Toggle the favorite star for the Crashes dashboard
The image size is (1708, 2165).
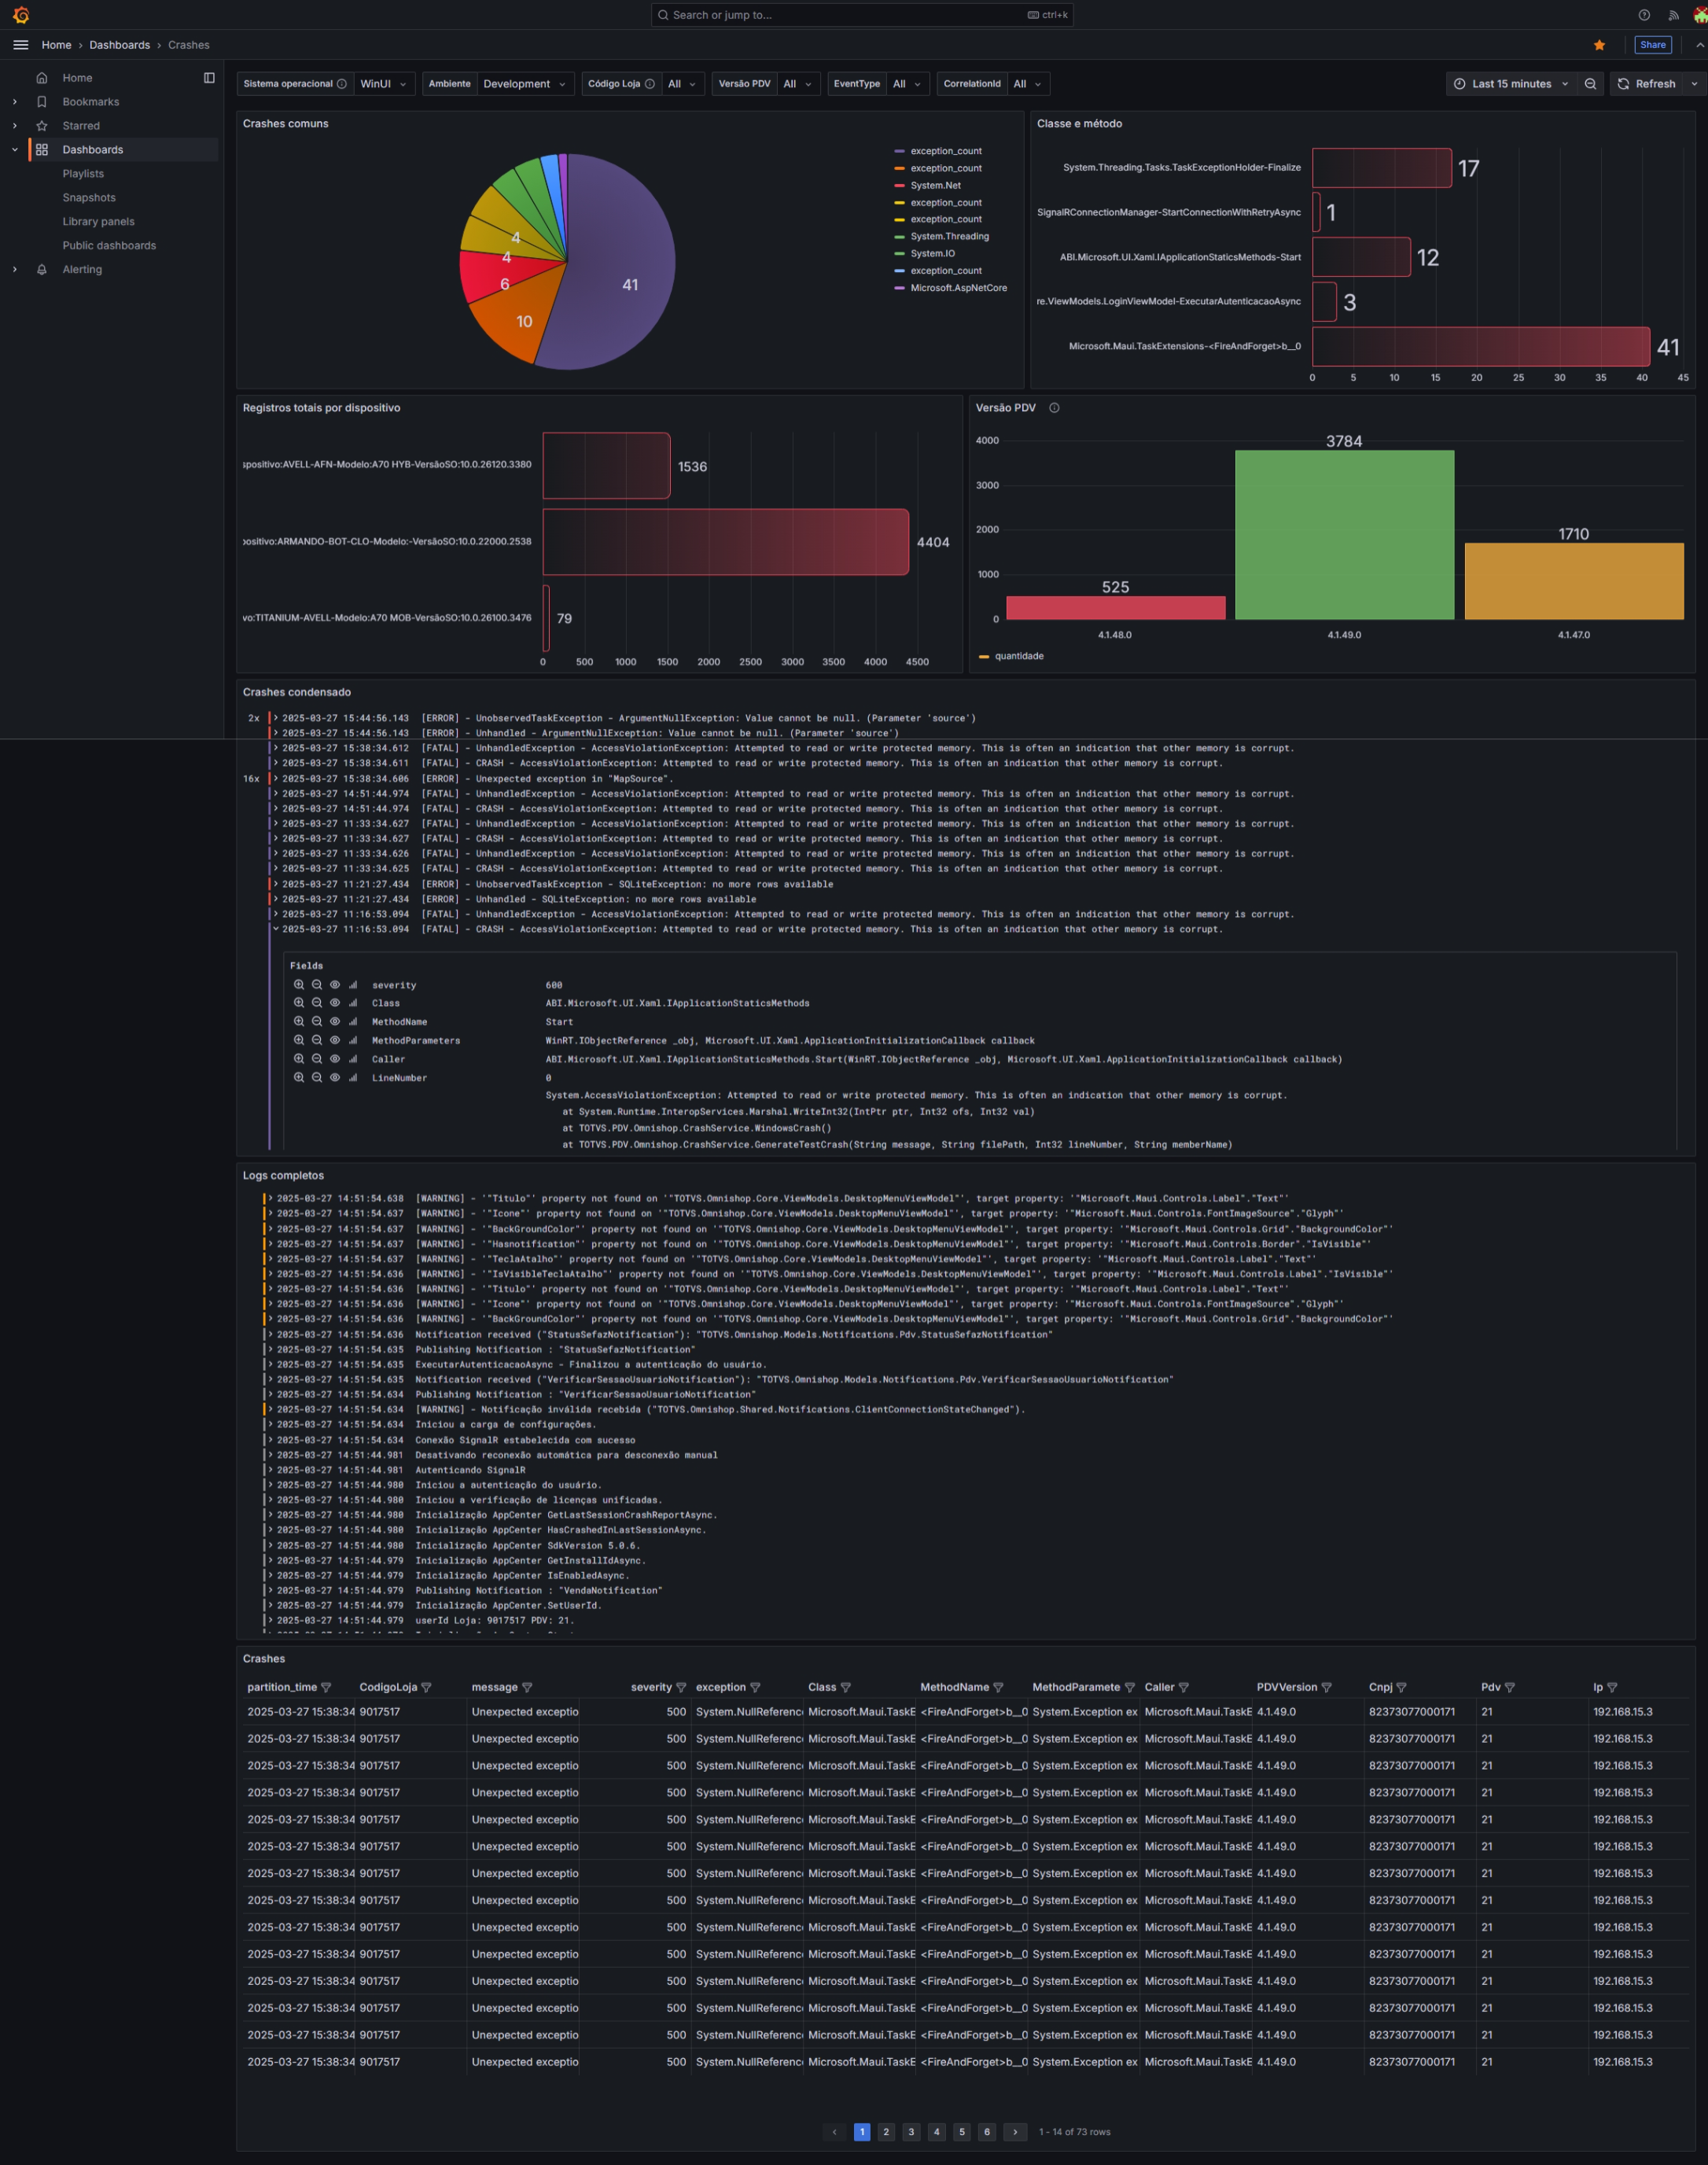[x=1599, y=45]
